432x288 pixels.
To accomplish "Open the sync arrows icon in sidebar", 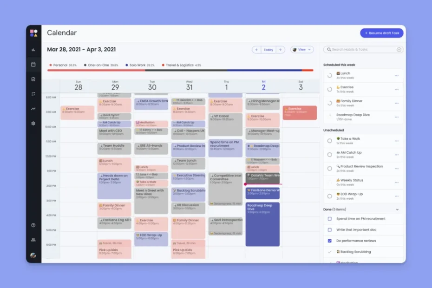I will pos(33,94).
